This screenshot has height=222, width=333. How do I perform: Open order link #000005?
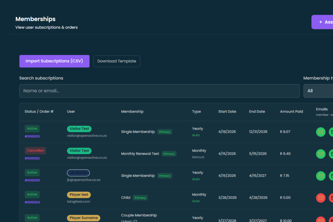click(x=32, y=180)
